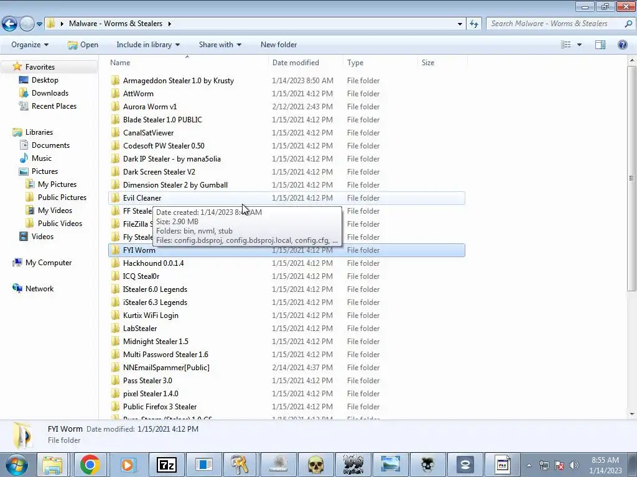Select the Kurtix WiFi Login folder
Viewport: 637px width, 477px height.
(x=286, y=315)
